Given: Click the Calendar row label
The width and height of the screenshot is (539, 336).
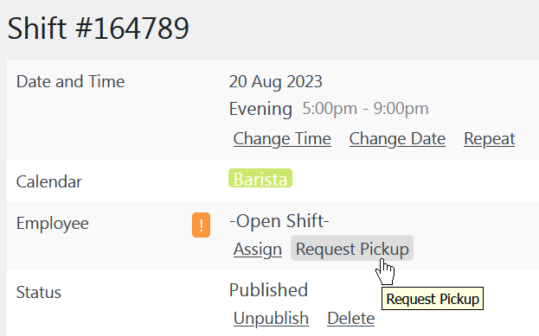Looking at the screenshot, I should (49, 181).
